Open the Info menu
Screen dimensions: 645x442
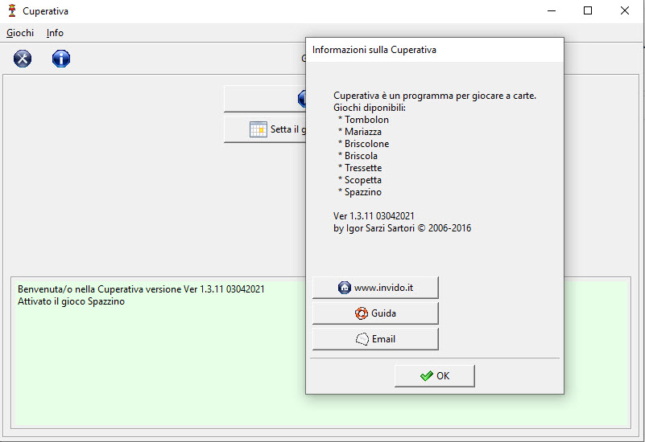[x=55, y=33]
